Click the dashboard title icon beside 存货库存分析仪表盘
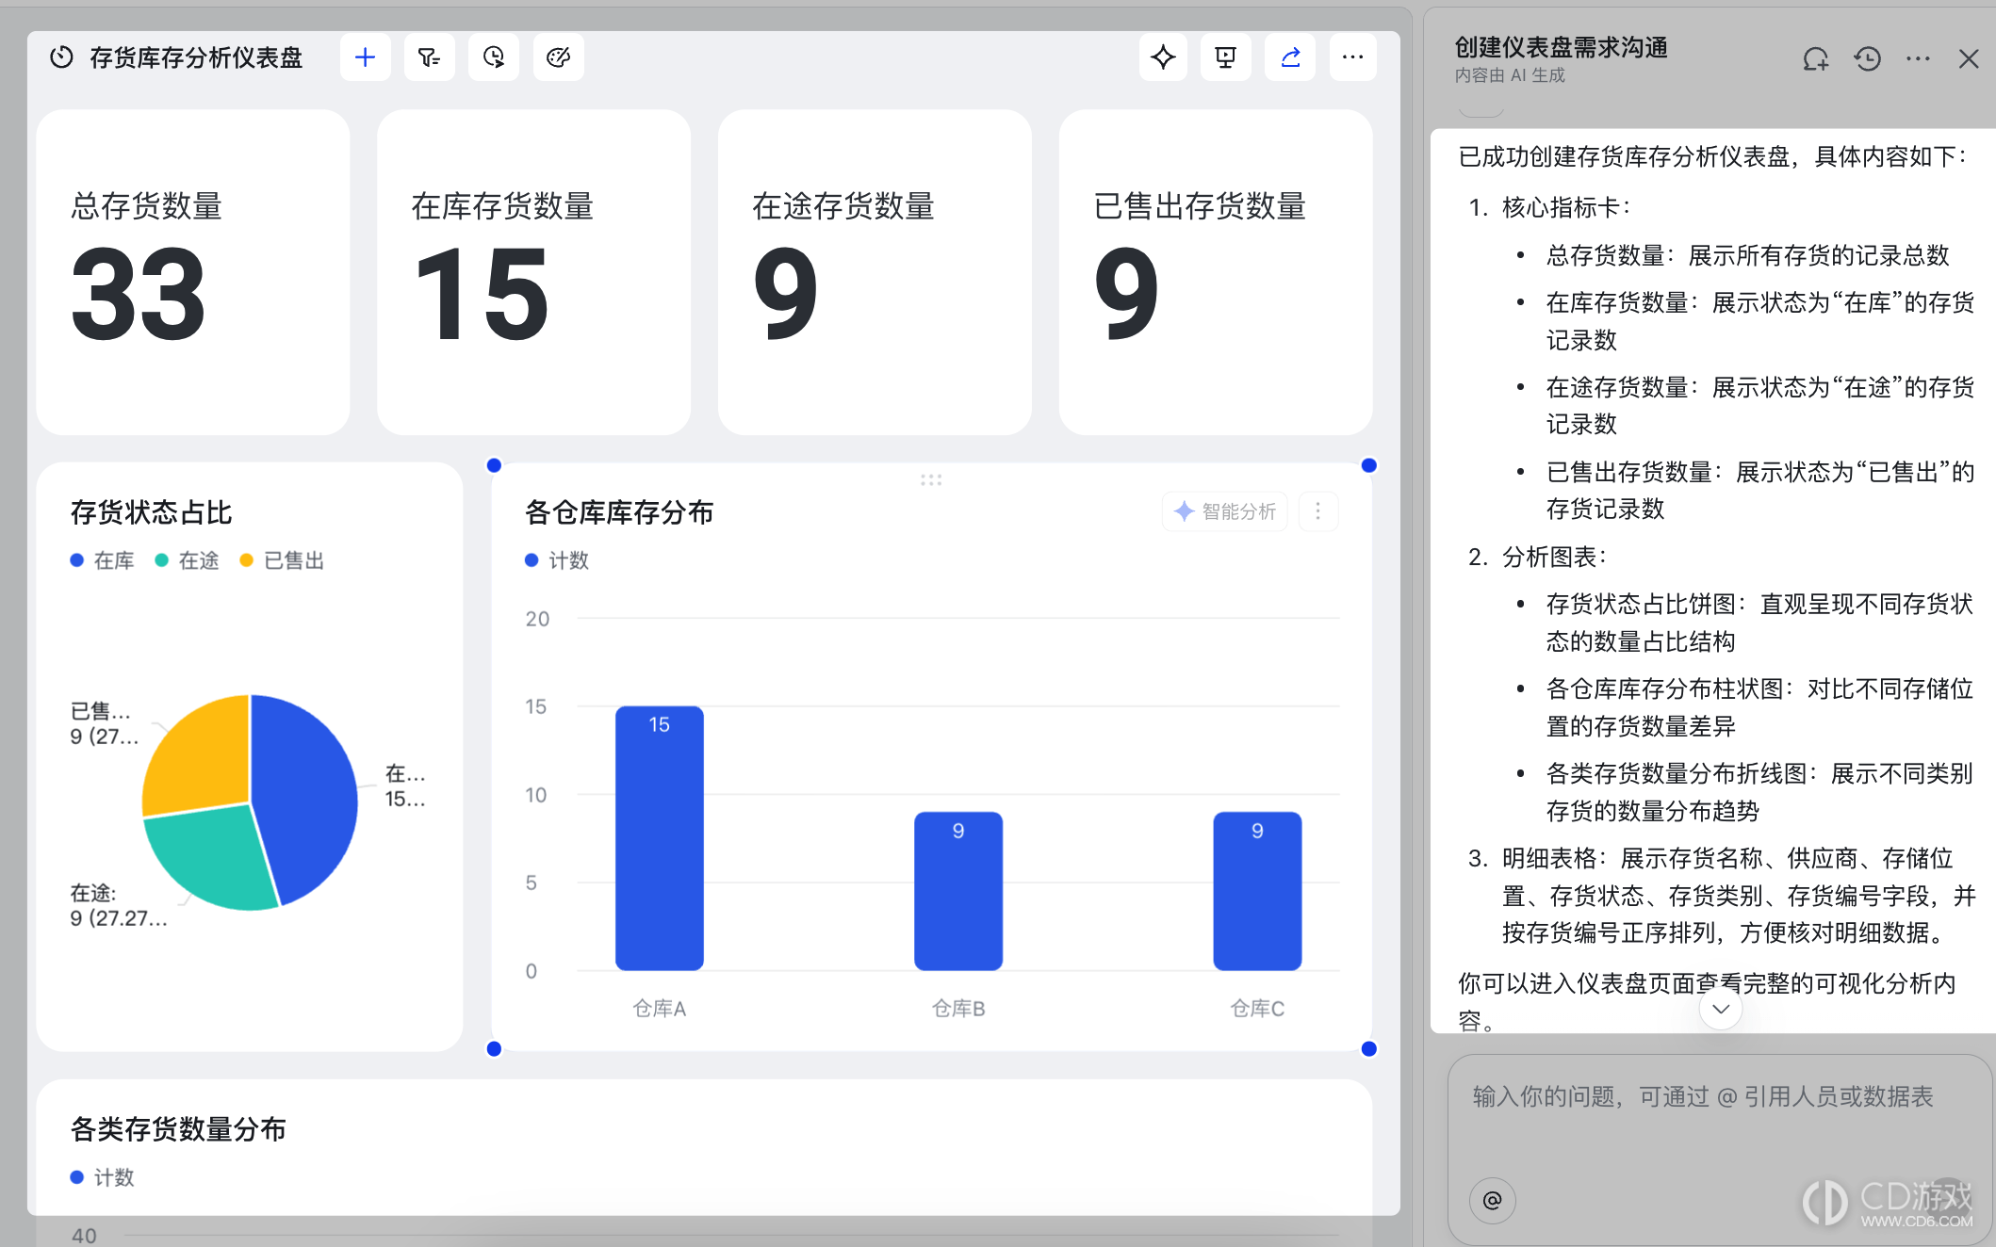 61,57
